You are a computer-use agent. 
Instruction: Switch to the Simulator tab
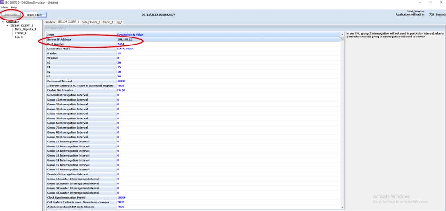point(50,22)
